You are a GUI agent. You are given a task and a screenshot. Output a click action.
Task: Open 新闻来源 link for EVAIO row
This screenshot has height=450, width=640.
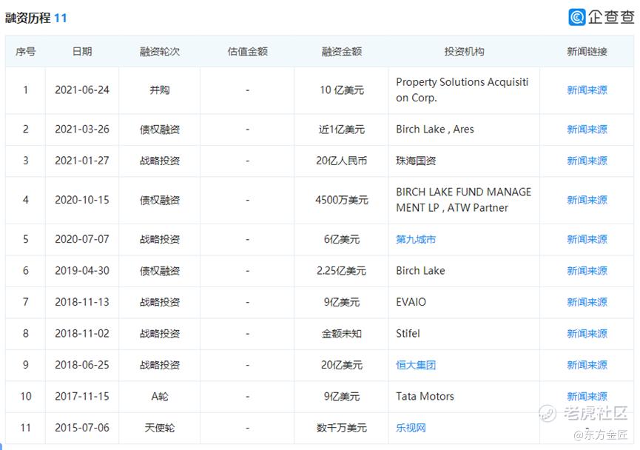coord(587,302)
